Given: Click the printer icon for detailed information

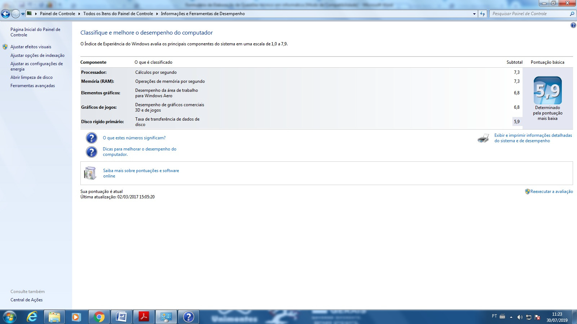Looking at the screenshot, I should (483, 138).
